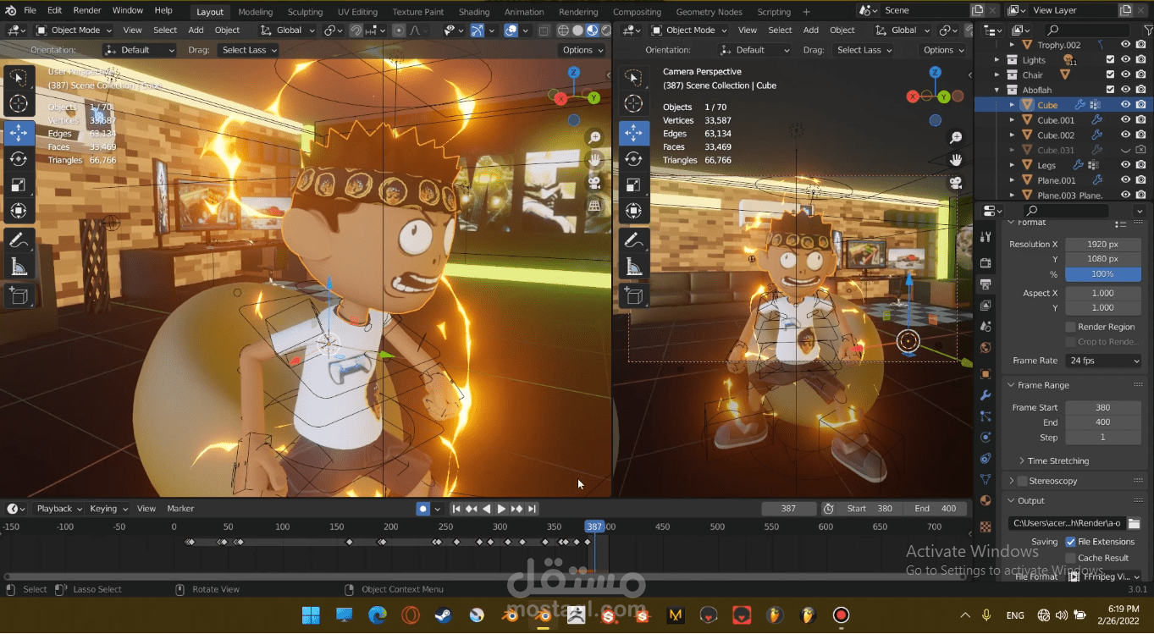Click the resolution percentage 100% slider
The width and height of the screenshot is (1154, 634).
(x=1103, y=274)
